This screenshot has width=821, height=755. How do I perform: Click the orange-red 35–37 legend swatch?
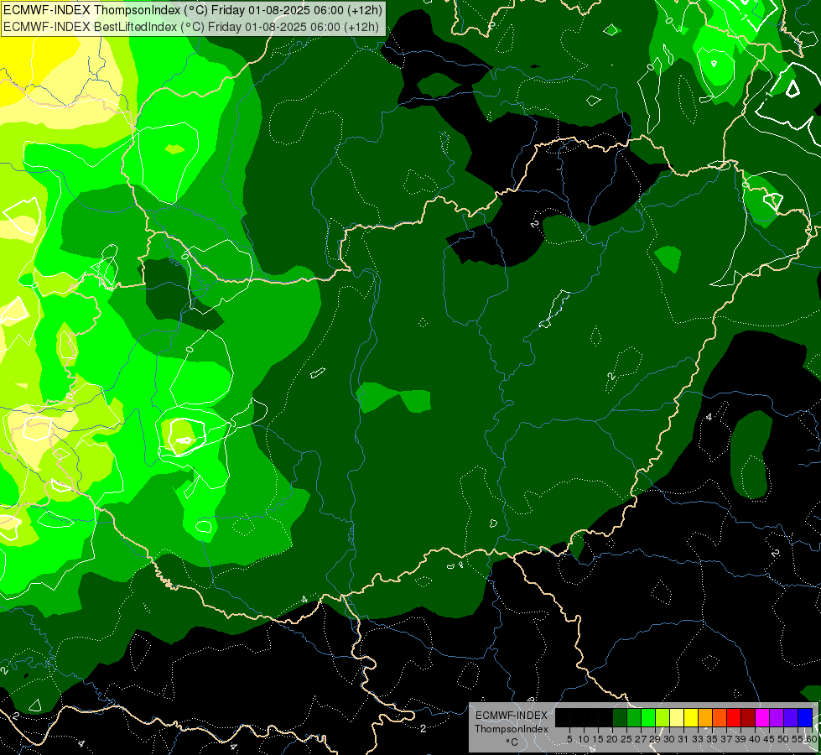720,717
